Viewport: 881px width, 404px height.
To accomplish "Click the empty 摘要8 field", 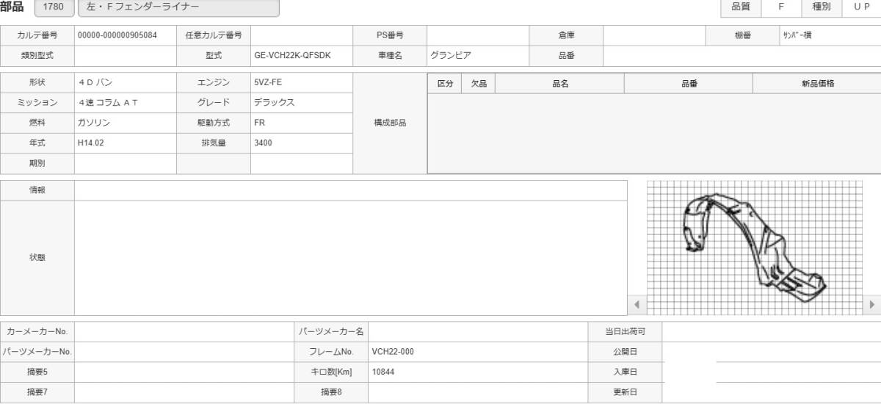I will point(478,392).
